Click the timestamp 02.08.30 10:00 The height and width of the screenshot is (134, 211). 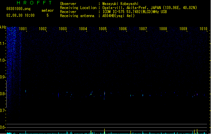click(20, 15)
